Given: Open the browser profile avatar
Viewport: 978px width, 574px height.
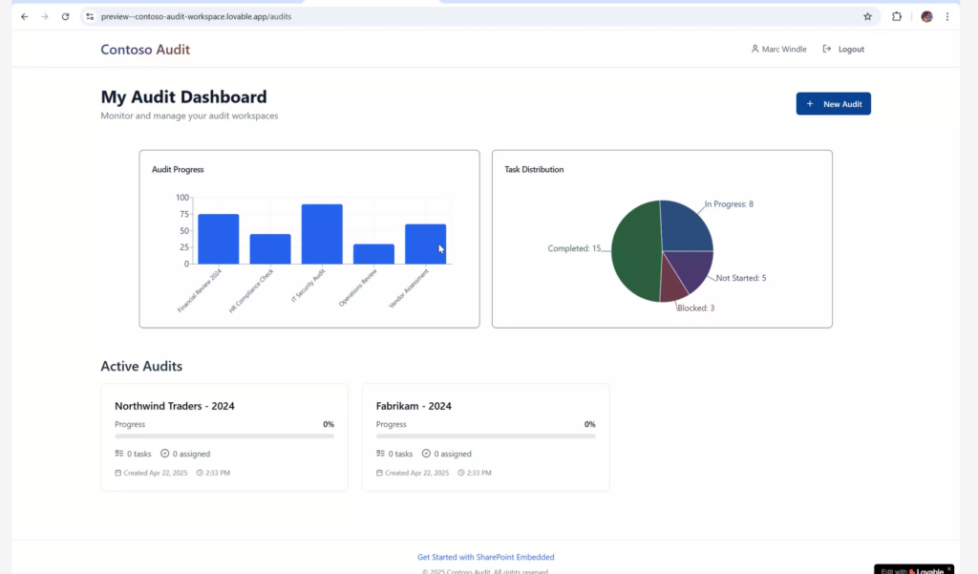Looking at the screenshot, I should point(926,17).
